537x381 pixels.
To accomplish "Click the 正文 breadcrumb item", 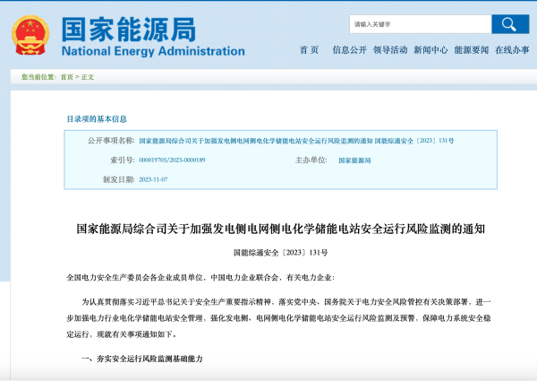I will (88, 77).
